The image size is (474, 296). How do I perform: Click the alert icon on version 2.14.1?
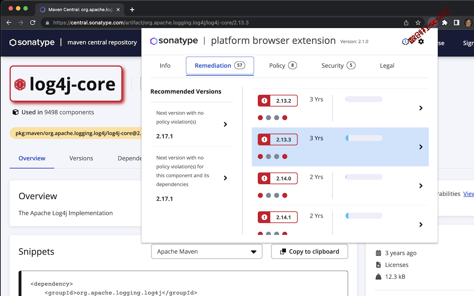coord(264,217)
